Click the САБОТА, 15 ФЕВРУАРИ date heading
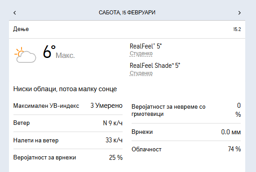This screenshot has width=256, height=172. [x=127, y=13]
